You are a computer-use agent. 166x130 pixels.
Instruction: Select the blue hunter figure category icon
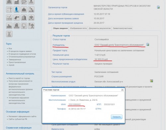coord(17,9)
